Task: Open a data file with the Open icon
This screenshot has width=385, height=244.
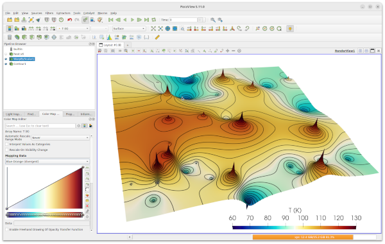Action: coord(10,20)
